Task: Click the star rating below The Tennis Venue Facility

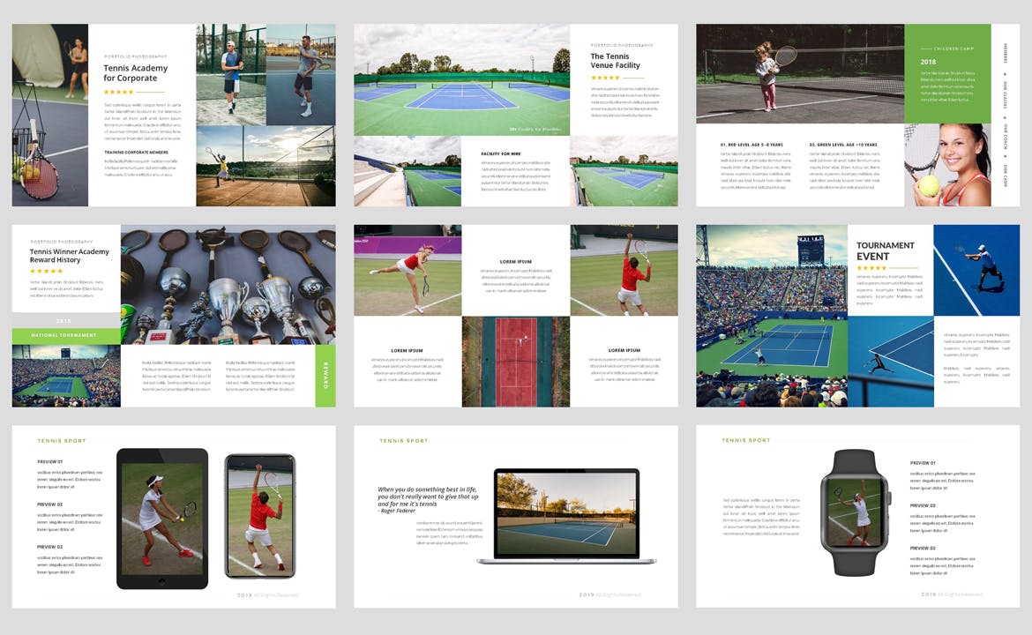Action: (605, 78)
